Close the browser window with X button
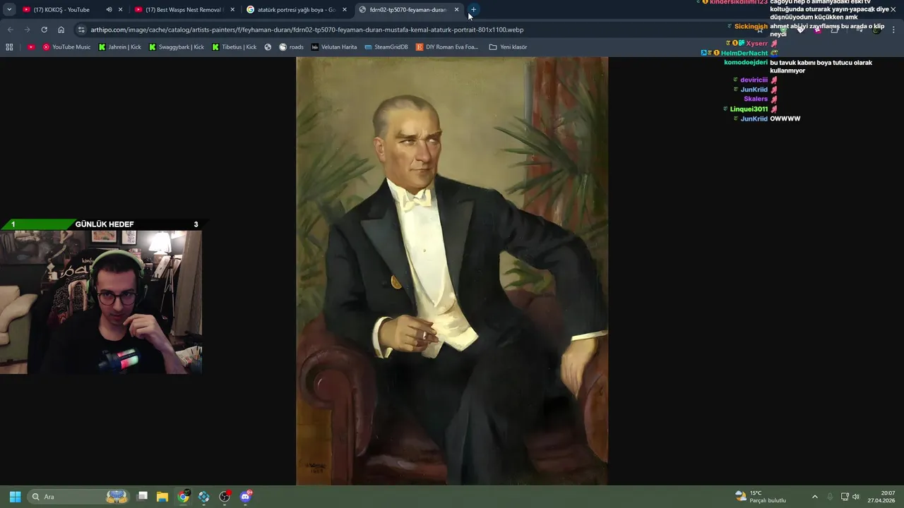 tap(893, 9)
